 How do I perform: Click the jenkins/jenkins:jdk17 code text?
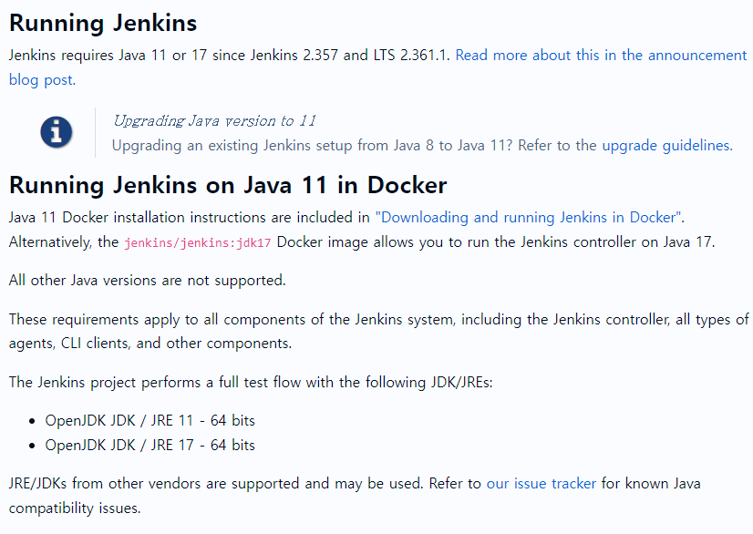point(198,242)
